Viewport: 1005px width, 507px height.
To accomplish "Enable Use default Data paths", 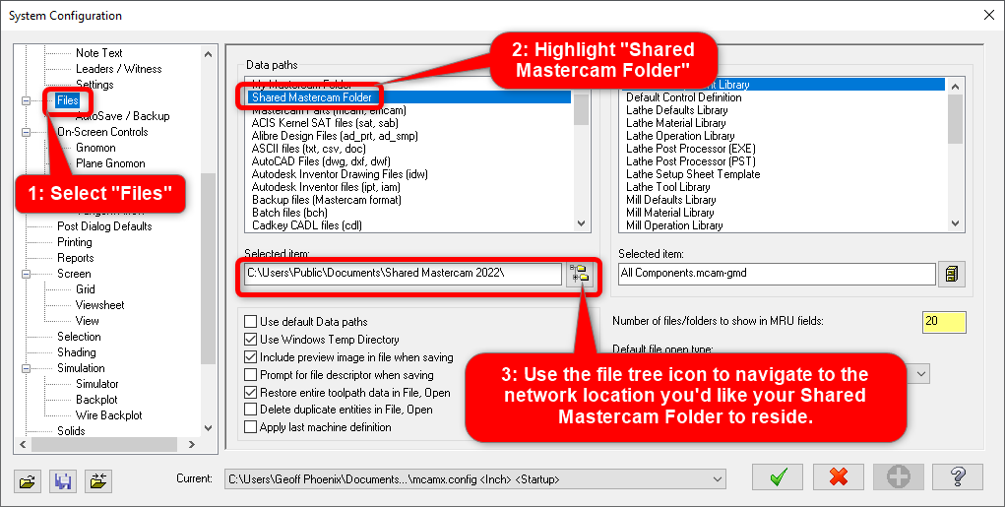I will (251, 322).
